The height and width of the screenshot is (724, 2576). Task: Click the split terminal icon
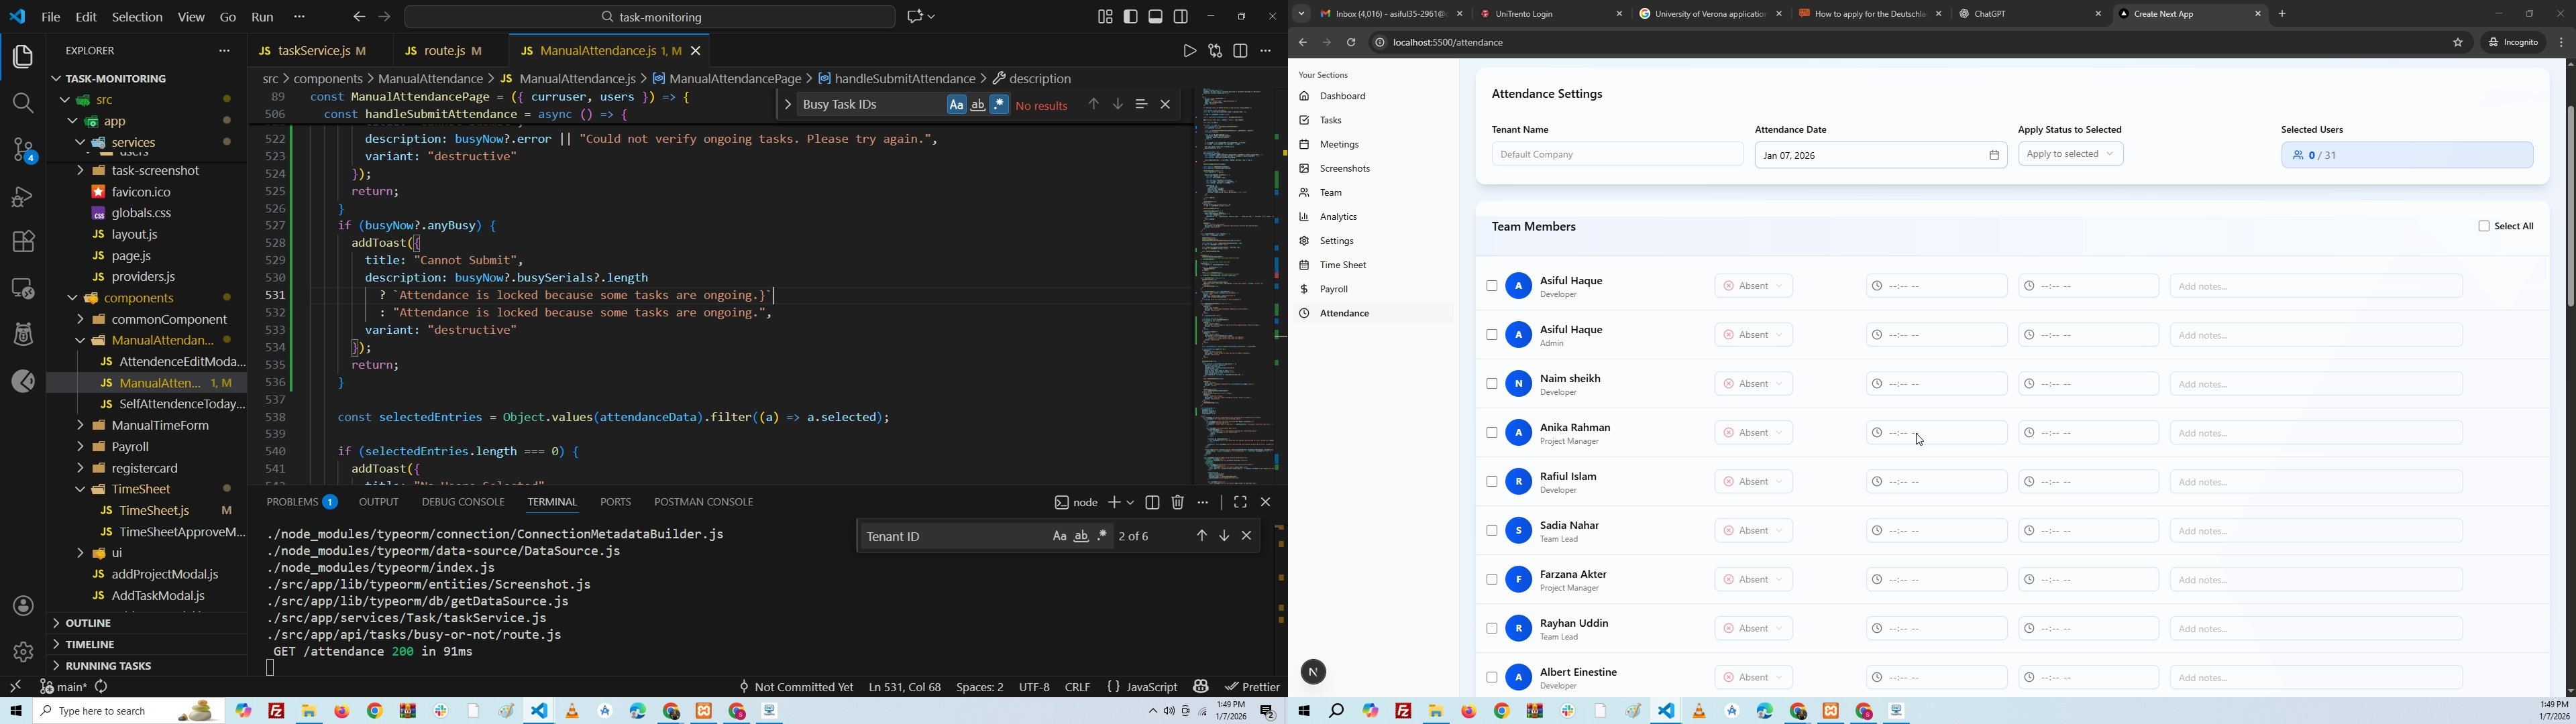1152,503
